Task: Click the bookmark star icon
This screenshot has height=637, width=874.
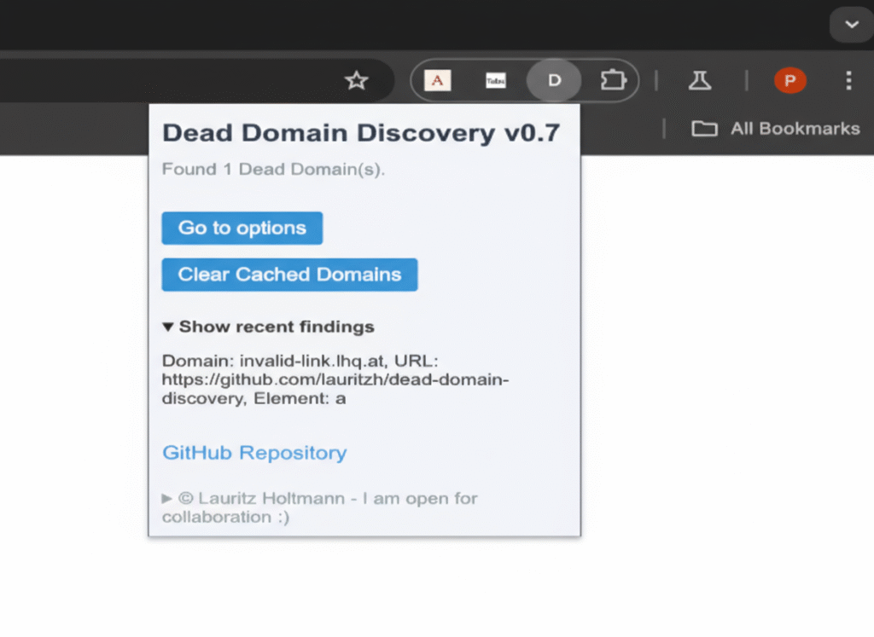Action: click(356, 80)
